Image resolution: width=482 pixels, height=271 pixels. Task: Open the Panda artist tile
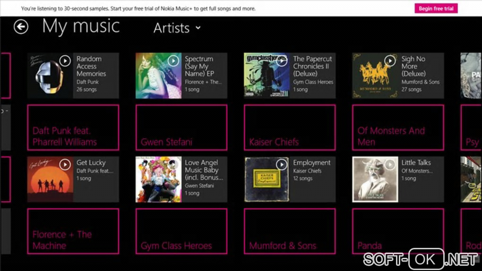[398, 231]
